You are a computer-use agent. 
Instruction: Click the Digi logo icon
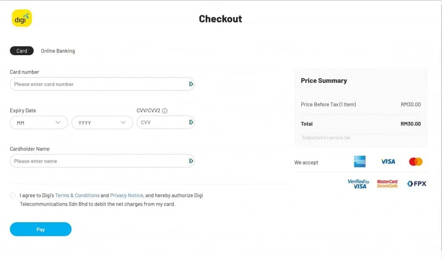22,18
